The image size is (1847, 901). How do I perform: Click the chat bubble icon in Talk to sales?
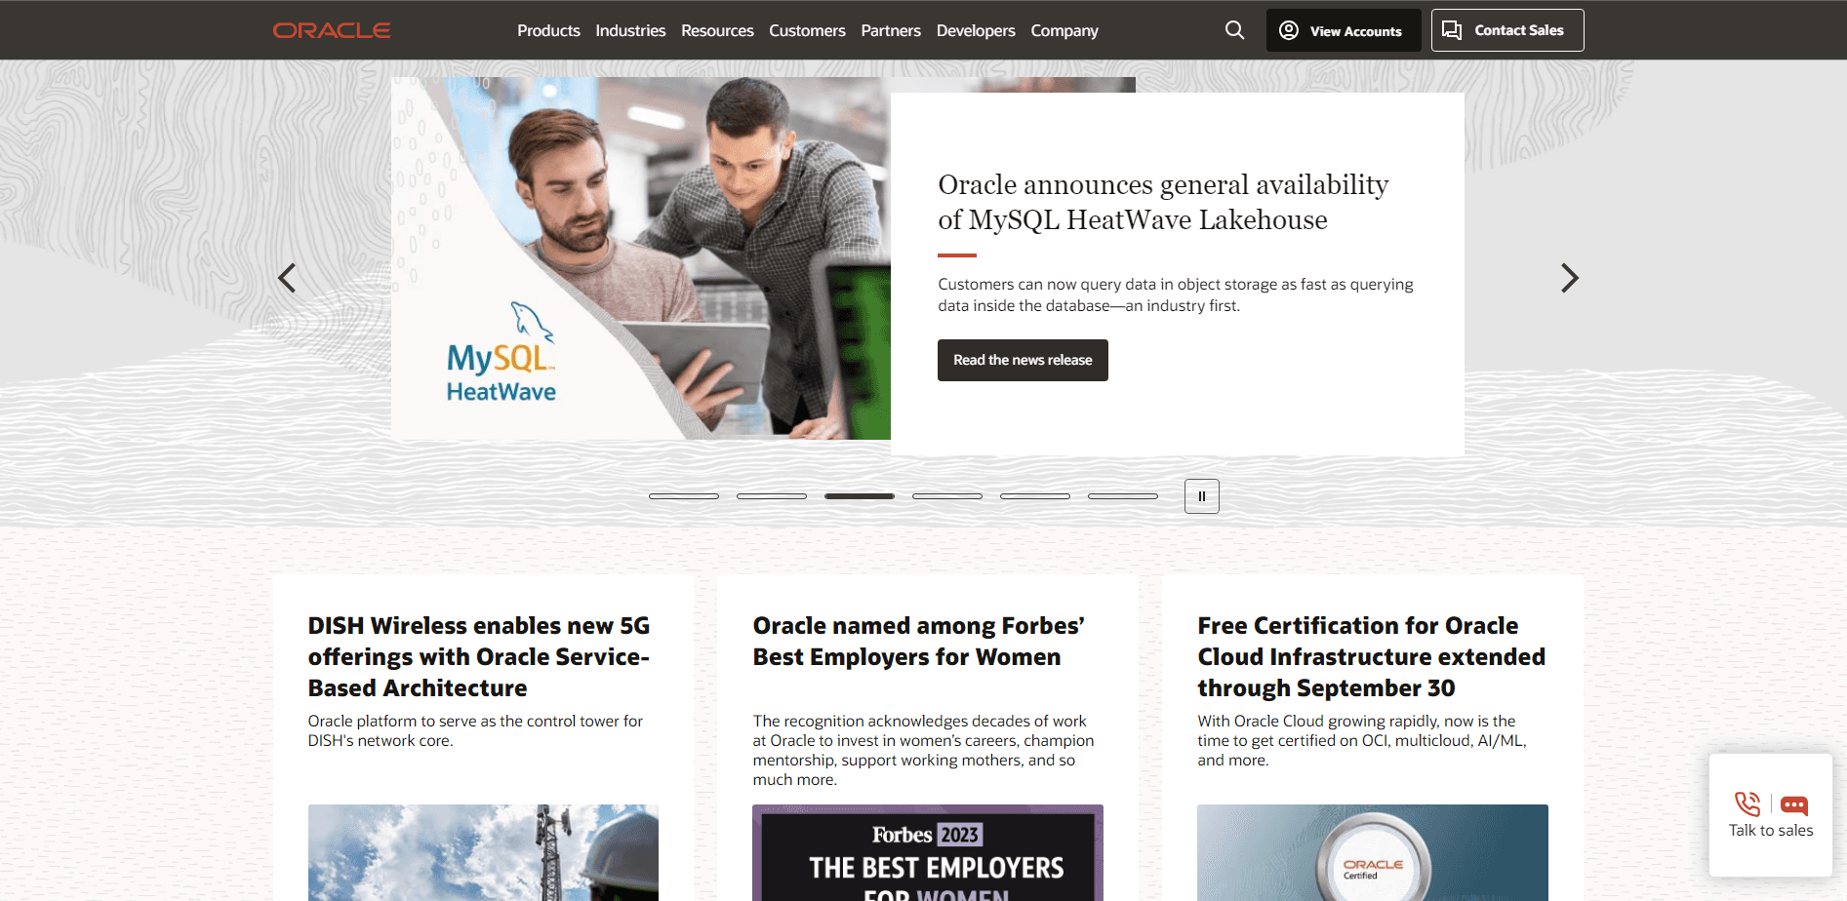1794,805
